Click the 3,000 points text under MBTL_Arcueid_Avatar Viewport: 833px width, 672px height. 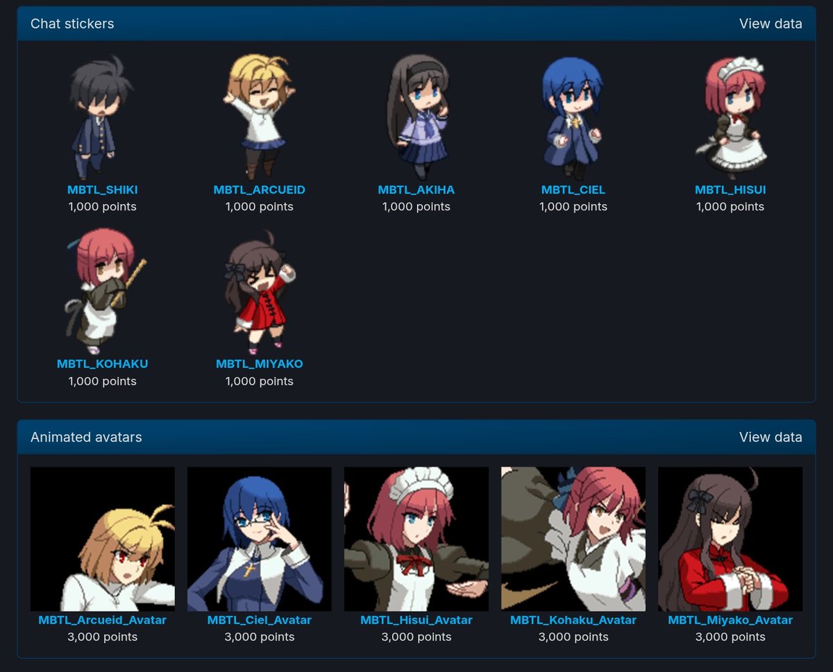coord(103,637)
